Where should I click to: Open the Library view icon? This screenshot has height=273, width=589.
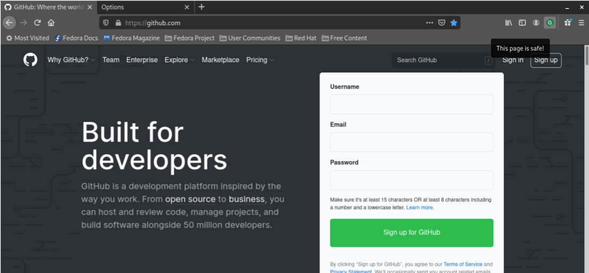(509, 23)
